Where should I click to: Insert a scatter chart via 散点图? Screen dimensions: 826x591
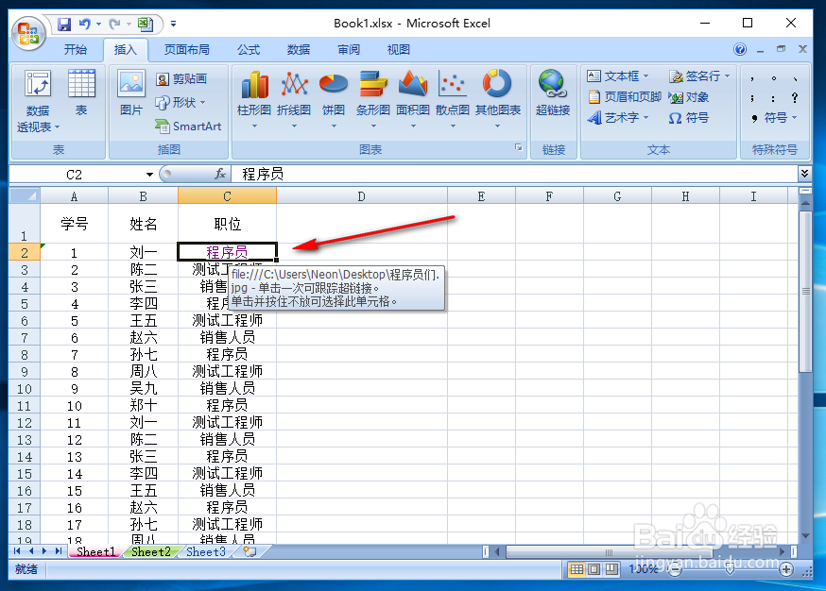pyautogui.click(x=451, y=90)
